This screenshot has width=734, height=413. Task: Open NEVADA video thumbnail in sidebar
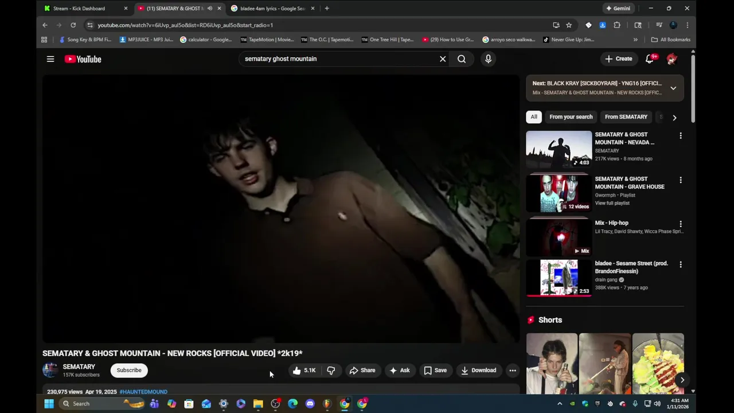pos(559,149)
